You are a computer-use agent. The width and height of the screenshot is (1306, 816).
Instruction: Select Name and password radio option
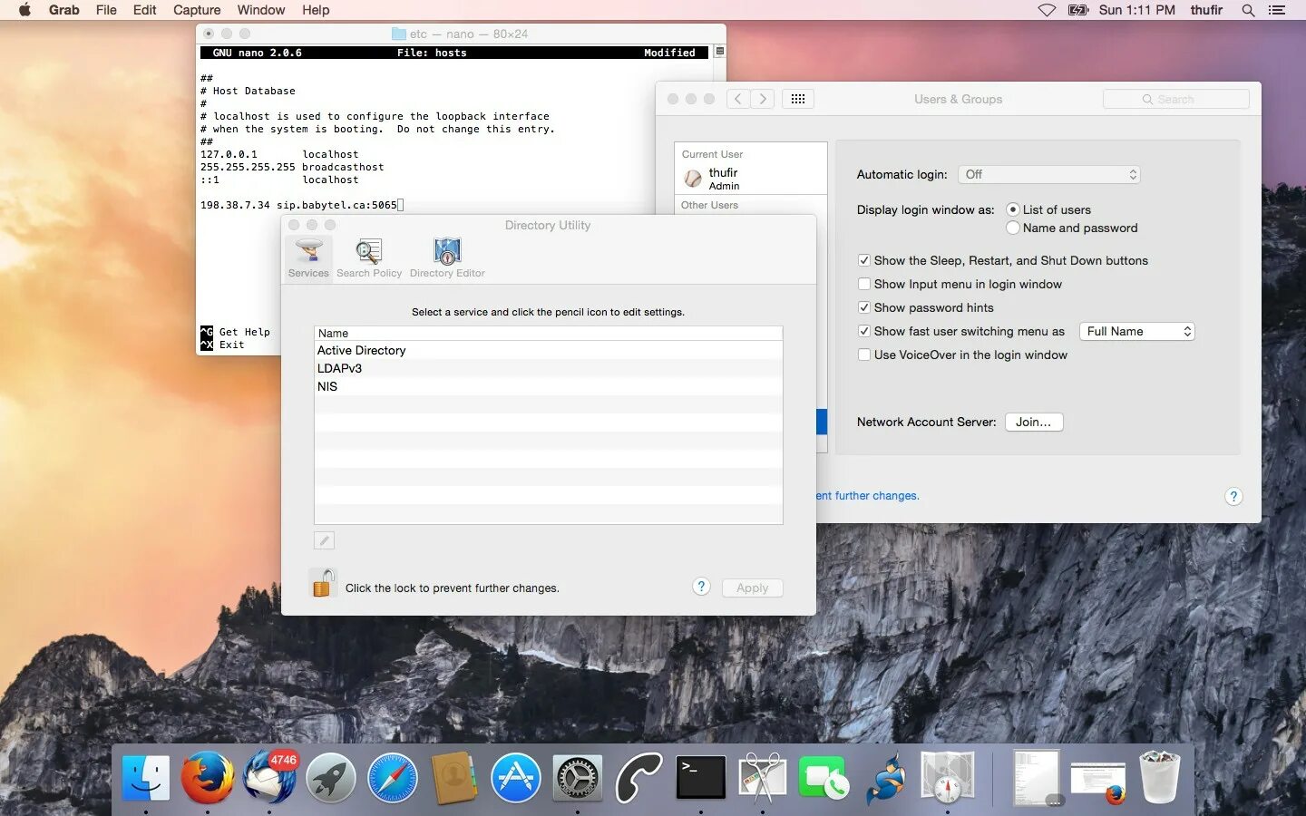[1013, 228]
